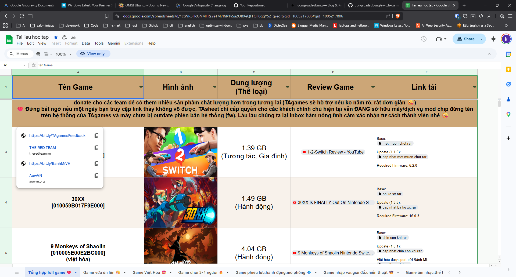Screen dimensions: 516x277
Task: Open the 30XX Is FINALLY Out review link
Action: click(333, 202)
